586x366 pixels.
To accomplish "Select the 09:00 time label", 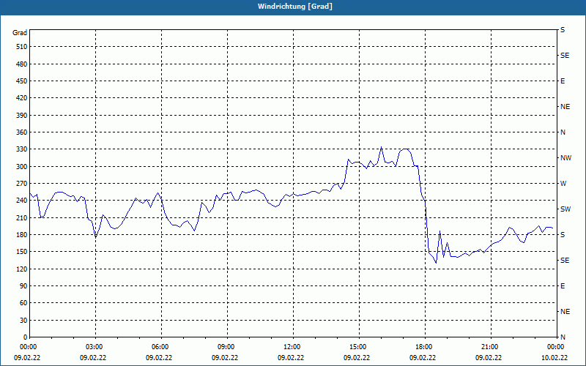I will [227, 347].
